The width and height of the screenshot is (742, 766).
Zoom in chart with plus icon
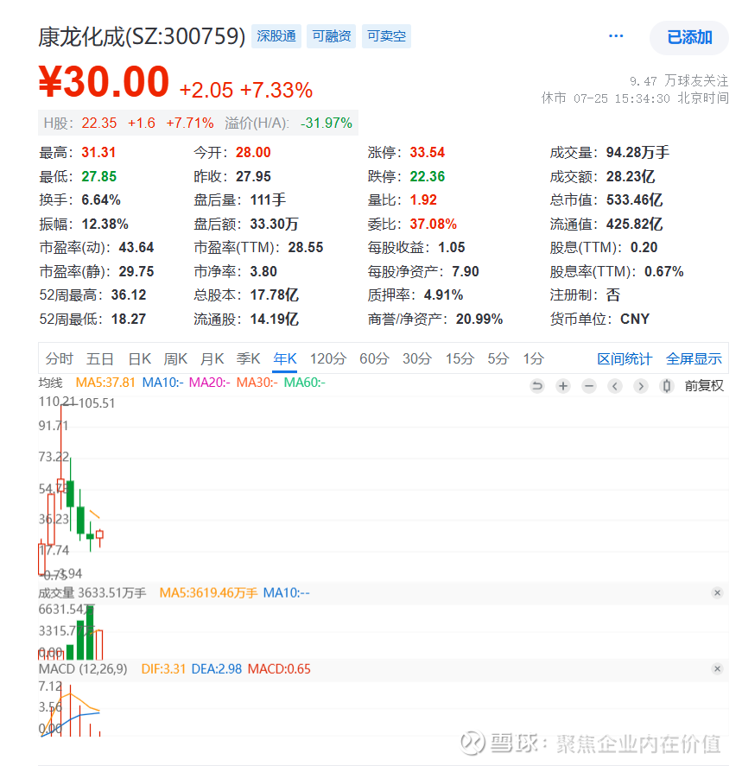[x=562, y=386]
